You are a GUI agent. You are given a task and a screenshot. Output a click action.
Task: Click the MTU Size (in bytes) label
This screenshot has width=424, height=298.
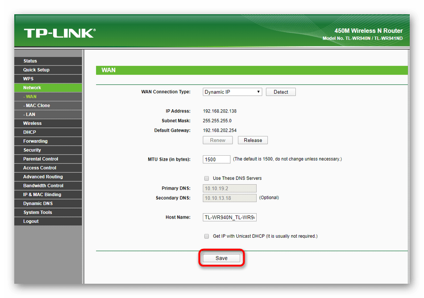tap(169, 159)
